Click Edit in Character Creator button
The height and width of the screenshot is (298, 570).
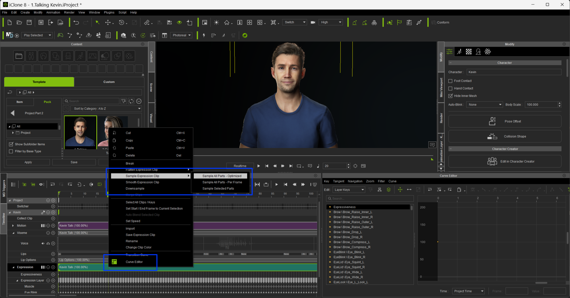click(505, 161)
